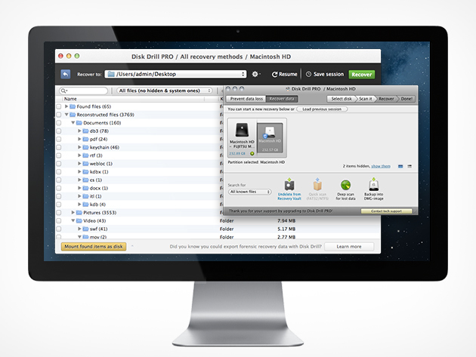The width and height of the screenshot is (476, 357).
Task: Click the Name column header
Action: click(134, 99)
